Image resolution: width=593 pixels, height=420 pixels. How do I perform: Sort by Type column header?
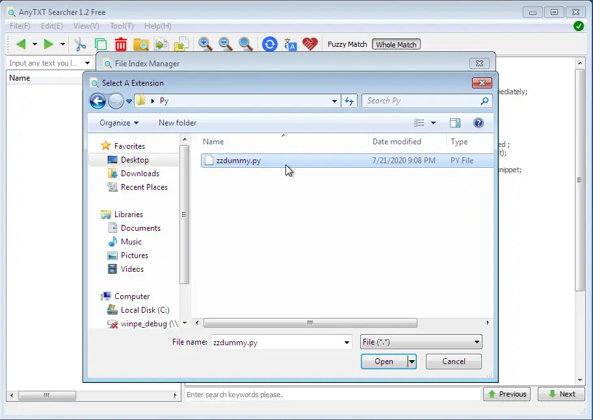tap(469, 142)
